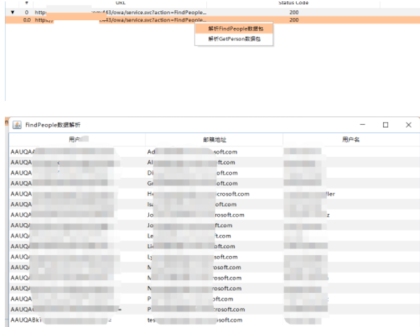
Task: Sort requests by the URL column header
Action: point(120,3)
